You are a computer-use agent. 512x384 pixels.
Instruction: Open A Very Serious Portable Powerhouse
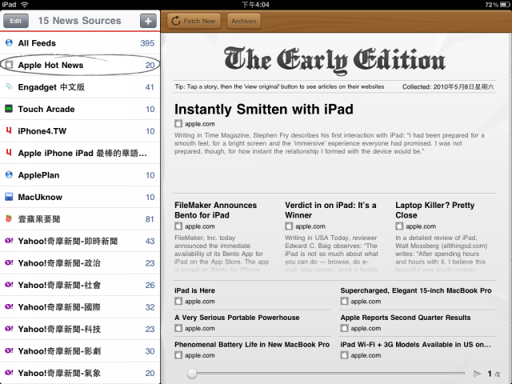(x=237, y=318)
